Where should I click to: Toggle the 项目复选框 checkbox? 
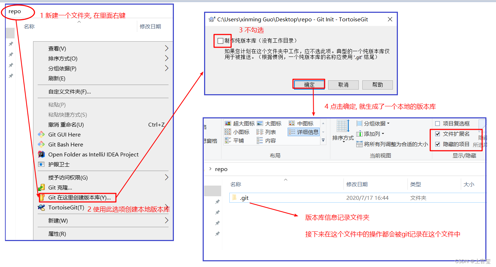point(438,123)
